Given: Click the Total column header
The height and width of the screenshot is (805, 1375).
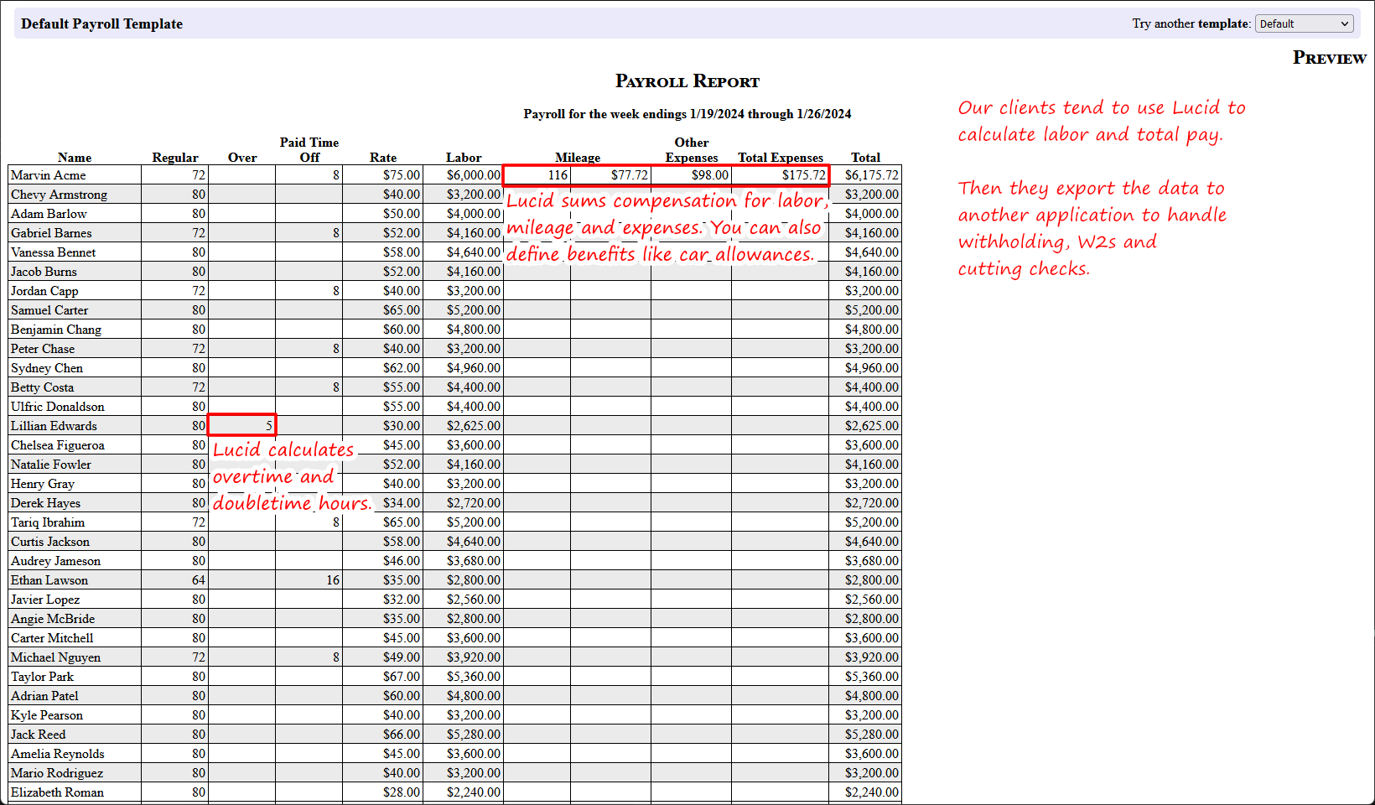Looking at the screenshot, I should click(x=865, y=158).
